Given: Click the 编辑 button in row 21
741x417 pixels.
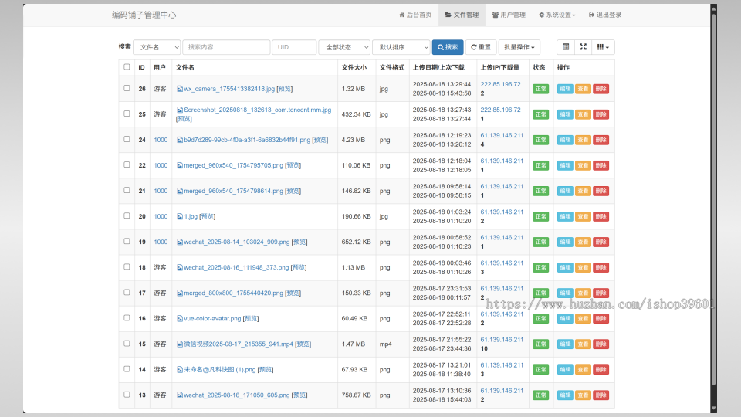Looking at the screenshot, I should point(565,191).
